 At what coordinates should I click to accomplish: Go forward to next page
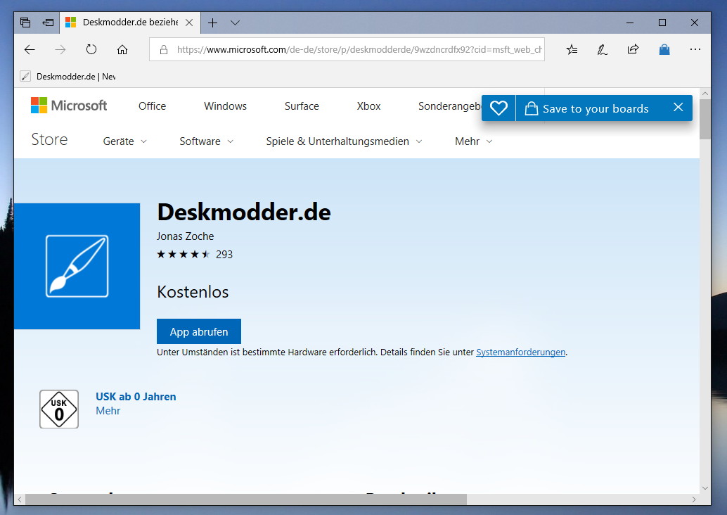(x=60, y=50)
